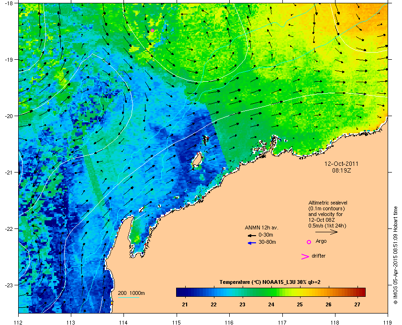Click the 200 1000m isobath label
Viewport: 402px width, 325px height.
pyautogui.click(x=131, y=293)
